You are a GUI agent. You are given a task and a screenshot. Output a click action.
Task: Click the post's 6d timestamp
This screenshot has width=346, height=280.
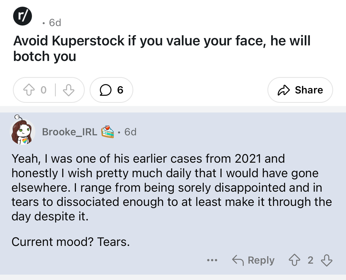coord(55,23)
